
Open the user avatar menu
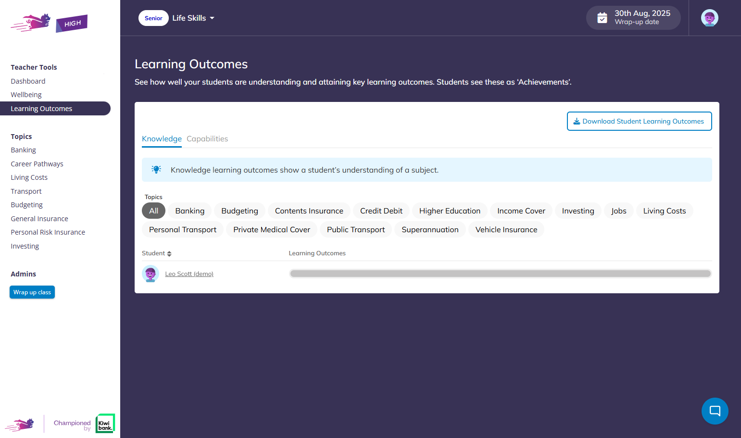click(x=710, y=18)
